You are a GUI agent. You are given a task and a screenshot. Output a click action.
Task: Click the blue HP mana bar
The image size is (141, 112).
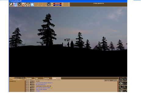tap(57, 5)
